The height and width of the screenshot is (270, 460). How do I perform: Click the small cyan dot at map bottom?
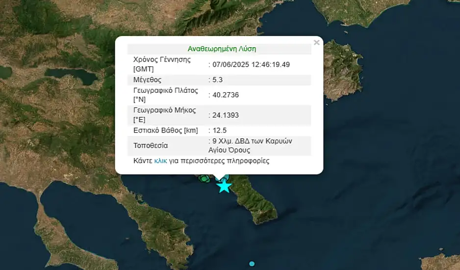(x=252, y=264)
